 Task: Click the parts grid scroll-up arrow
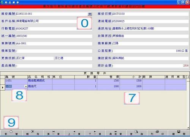(188, 77)
